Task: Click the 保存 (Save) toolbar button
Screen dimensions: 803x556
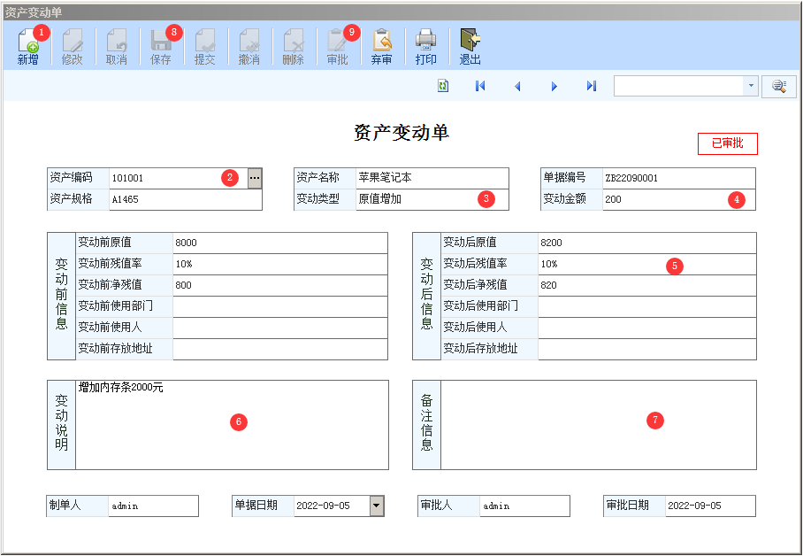Action: pos(160,46)
